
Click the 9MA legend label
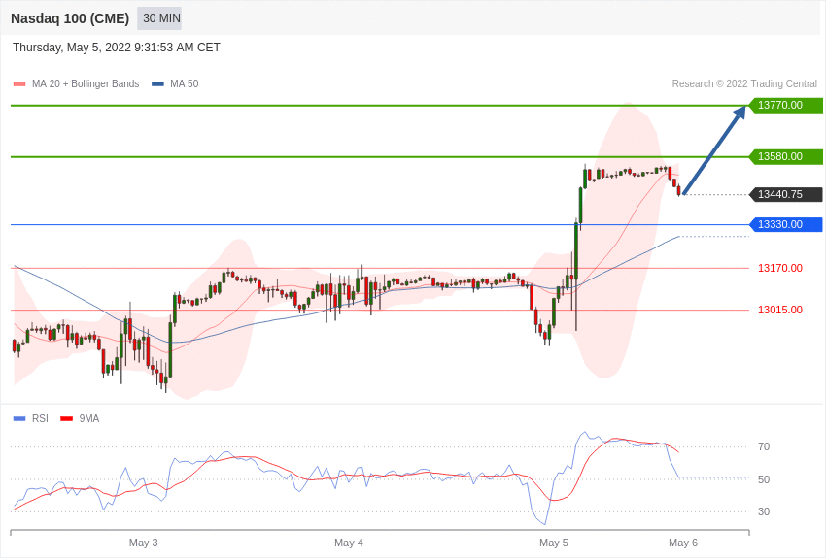(89, 419)
